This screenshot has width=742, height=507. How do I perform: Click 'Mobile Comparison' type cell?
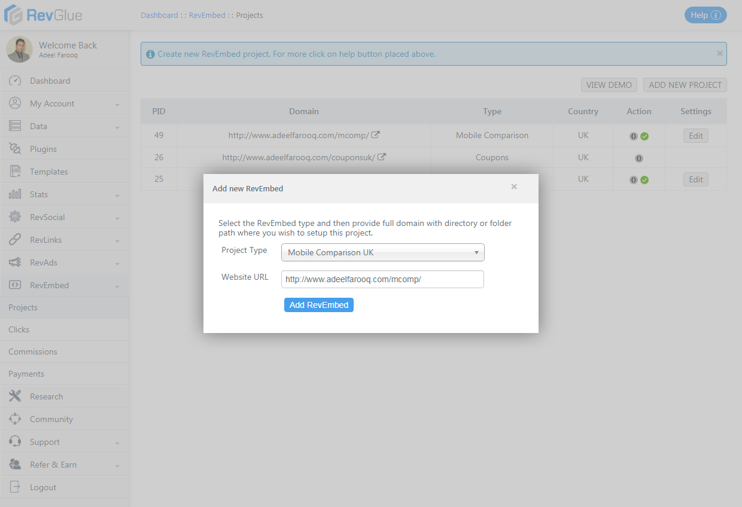click(492, 135)
